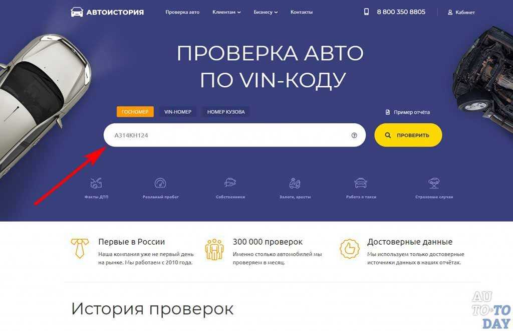Select the ГОСНОМЕР search tab

[135, 112]
